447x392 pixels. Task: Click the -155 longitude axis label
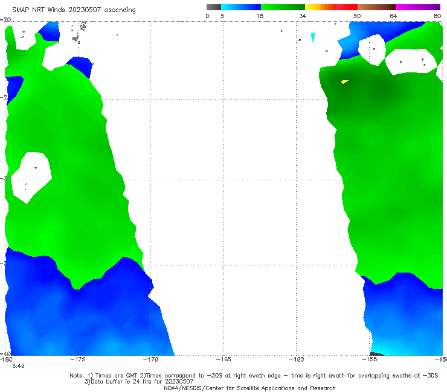pos(370,359)
